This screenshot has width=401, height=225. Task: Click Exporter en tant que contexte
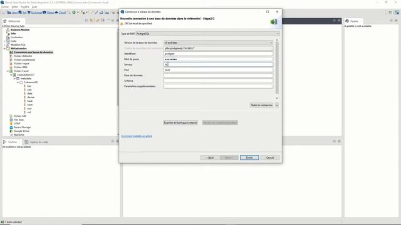pyautogui.click(x=180, y=122)
